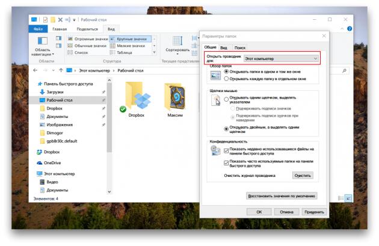Expand the layout gallery dropdown arrow
Viewport: 379px width, 246px height.
click(x=155, y=53)
